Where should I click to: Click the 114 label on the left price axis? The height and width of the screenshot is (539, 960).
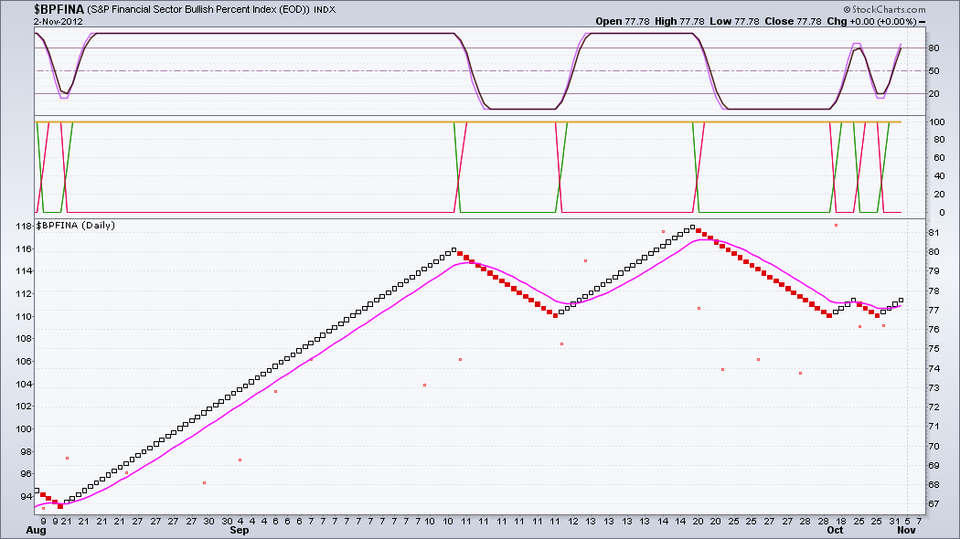pos(23,271)
